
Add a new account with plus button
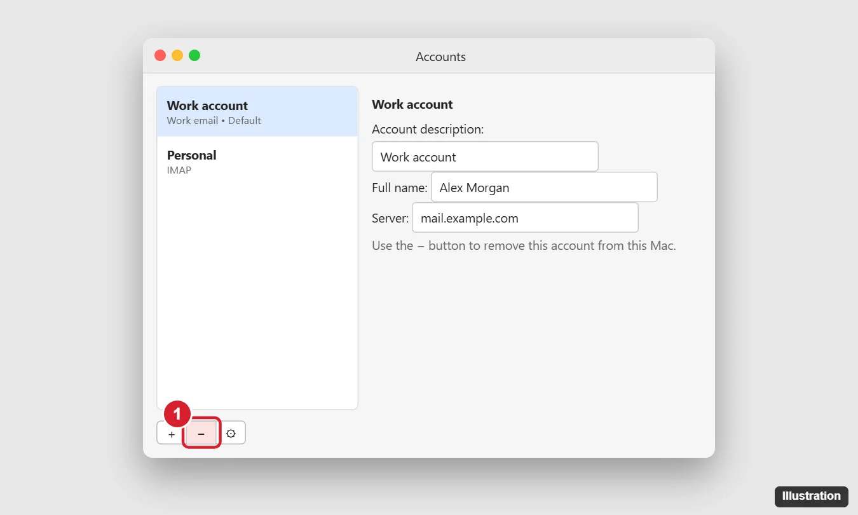(172, 434)
